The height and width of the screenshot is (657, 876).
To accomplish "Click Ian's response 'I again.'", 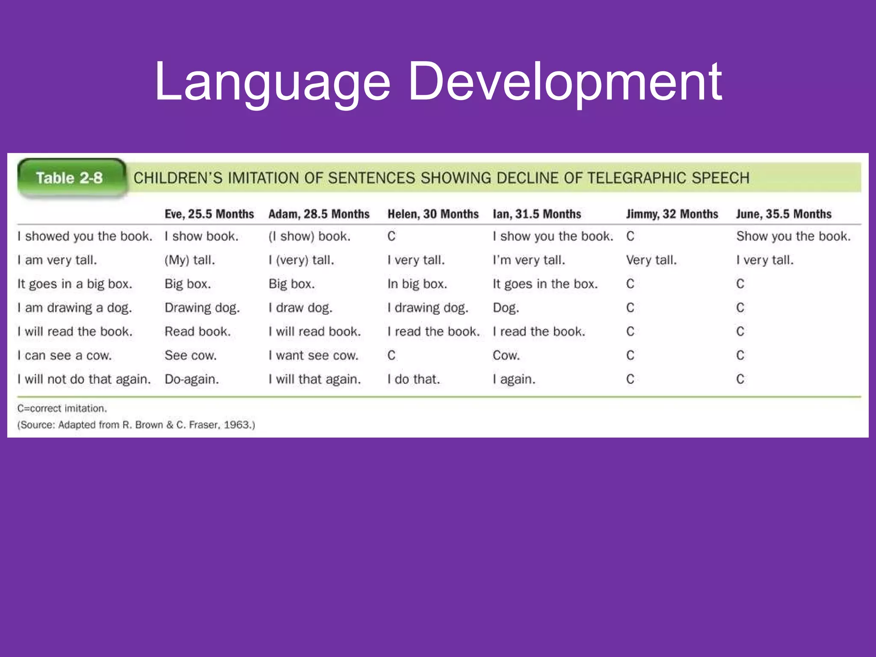I will (x=514, y=379).
